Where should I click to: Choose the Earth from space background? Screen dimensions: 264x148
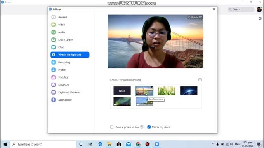(189, 91)
